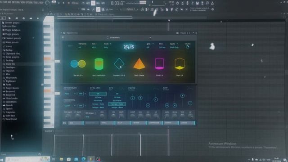288x162 pixels.
Task: Click the Hype volume knob
Action: pos(188,47)
